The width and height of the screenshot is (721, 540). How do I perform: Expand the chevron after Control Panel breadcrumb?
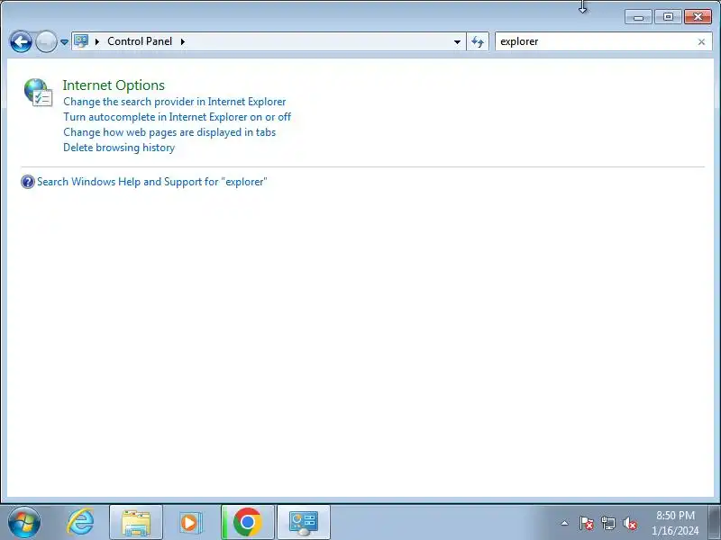[183, 41]
